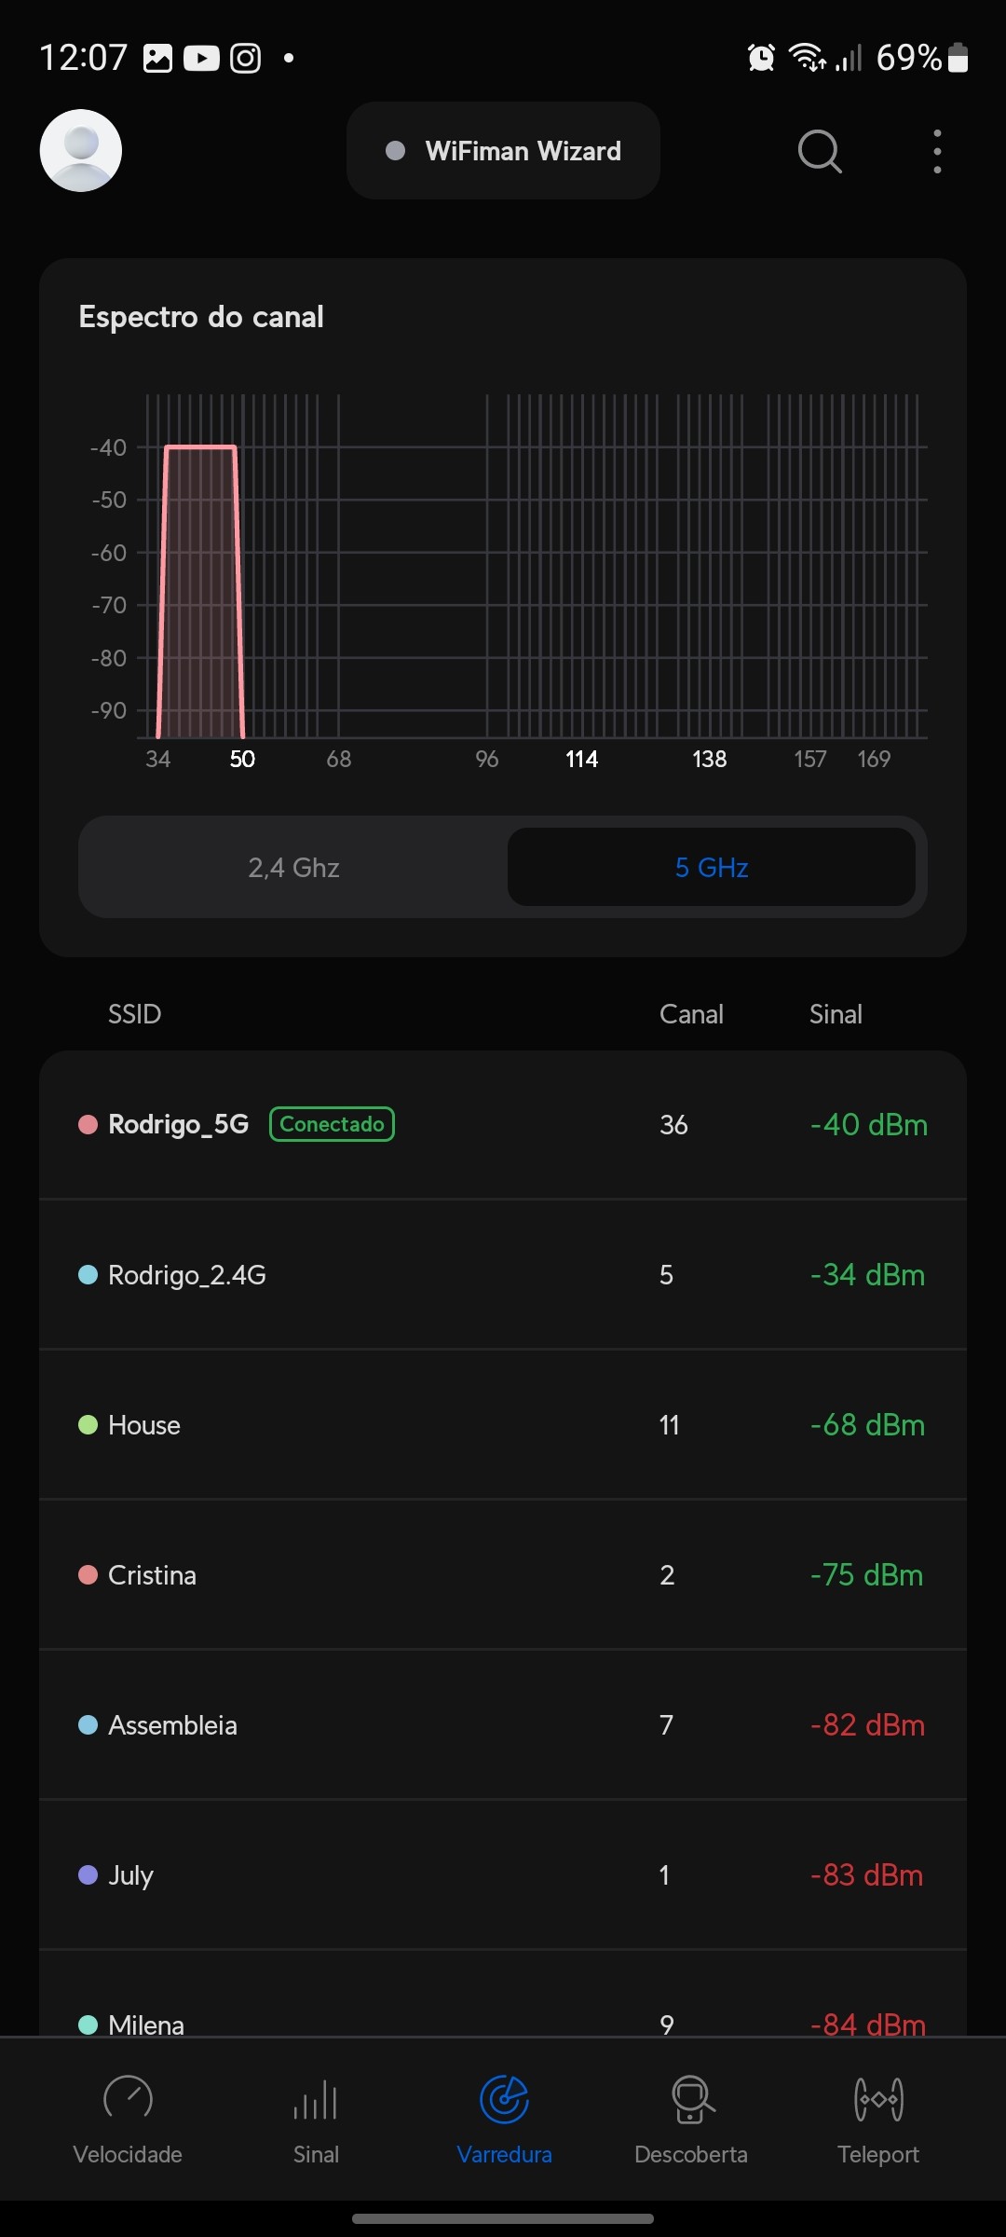Screen dimensions: 1006x2237
Task: Tap the Conectado badge
Action: (x=332, y=1124)
